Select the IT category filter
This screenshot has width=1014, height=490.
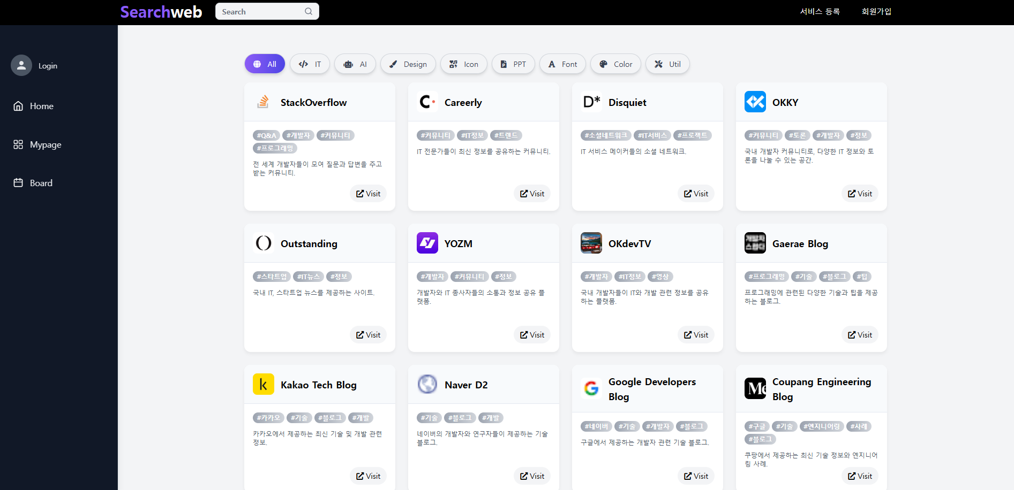click(x=310, y=64)
